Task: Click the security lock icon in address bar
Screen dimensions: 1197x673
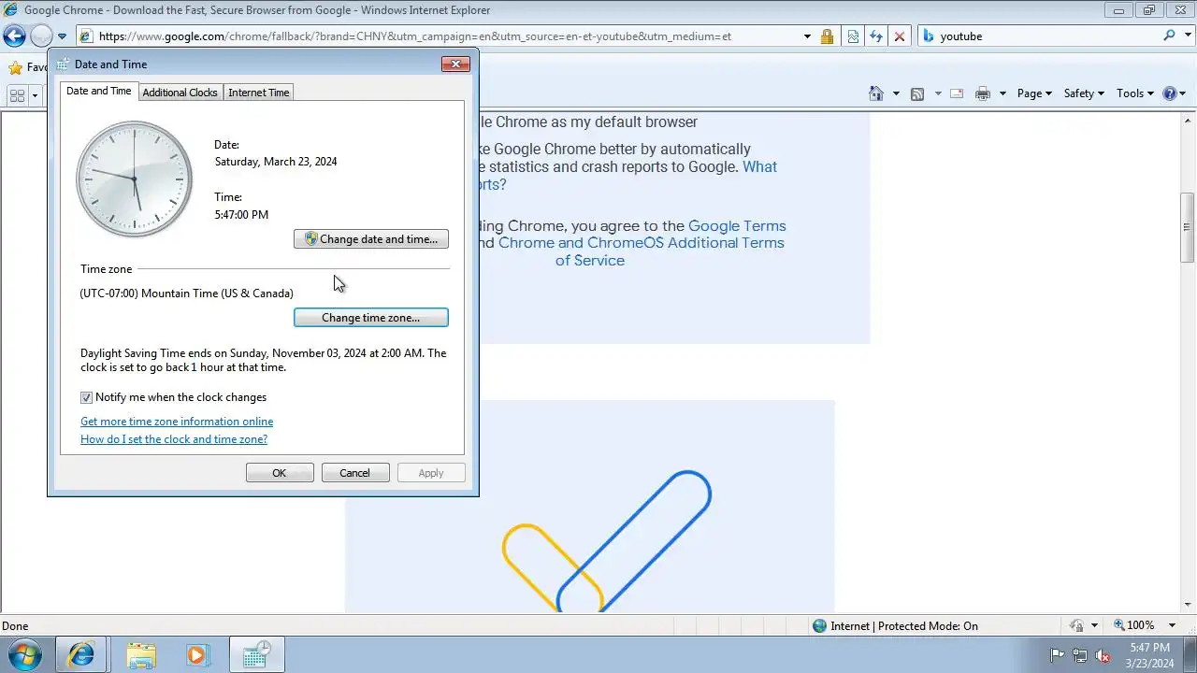Action: (x=827, y=36)
